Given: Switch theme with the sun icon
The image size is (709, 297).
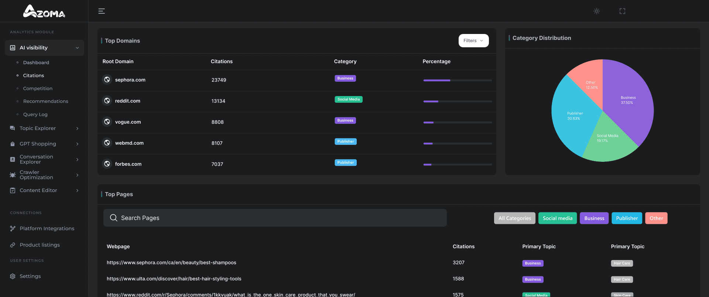Looking at the screenshot, I should 597,11.
